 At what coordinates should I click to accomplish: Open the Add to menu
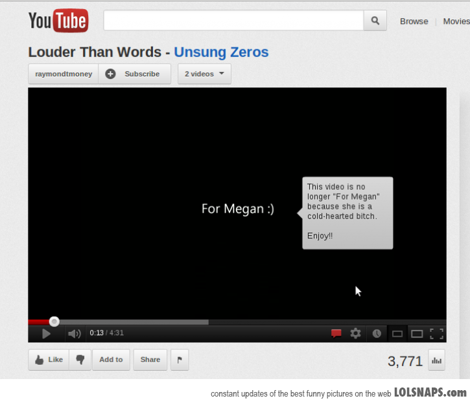tap(111, 360)
